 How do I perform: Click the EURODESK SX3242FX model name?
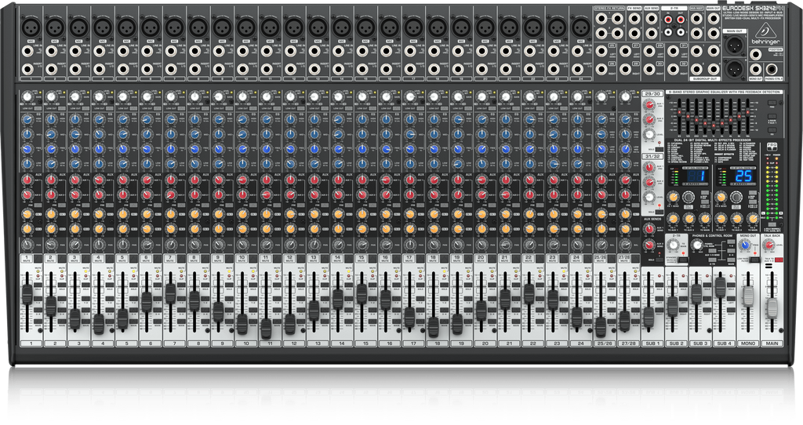[x=752, y=9]
